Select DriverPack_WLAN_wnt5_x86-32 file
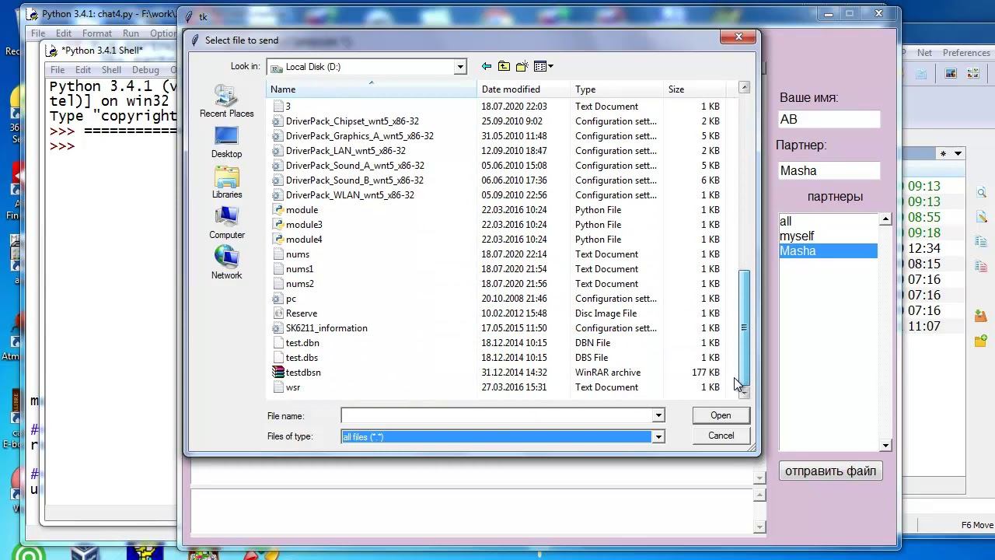This screenshot has width=995, height=560. (350, 195)
